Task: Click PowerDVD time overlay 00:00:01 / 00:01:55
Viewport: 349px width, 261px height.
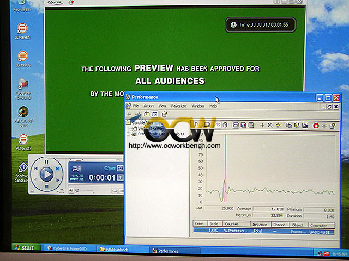Action: pos(261,25)
